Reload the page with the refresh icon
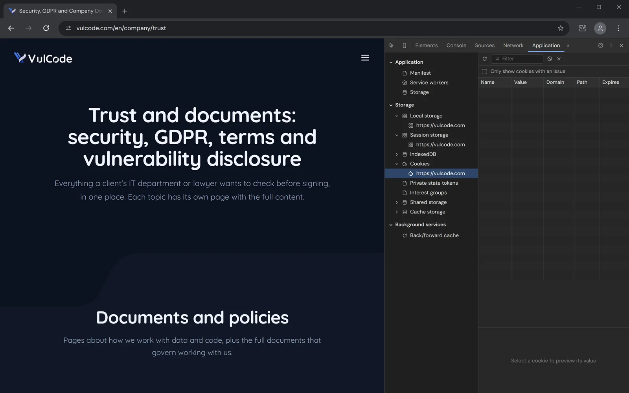This screenshot has height=393, width=629. 46,28
